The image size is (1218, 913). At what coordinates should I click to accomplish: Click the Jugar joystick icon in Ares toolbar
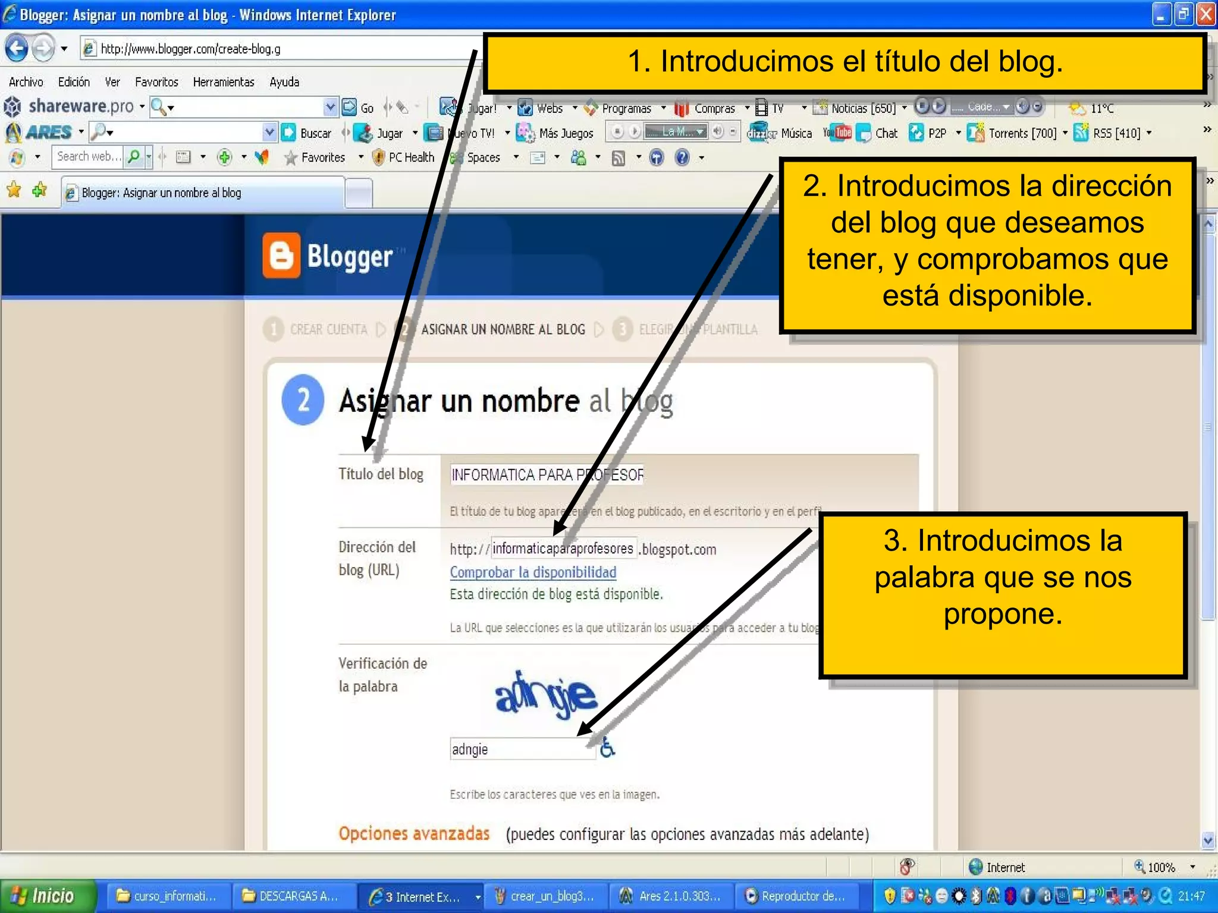pos(363,133)
